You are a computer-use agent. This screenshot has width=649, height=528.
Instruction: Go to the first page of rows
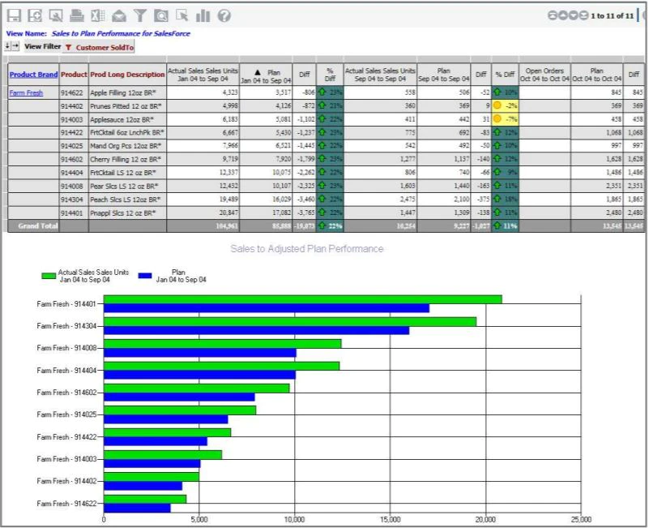click(553, 15)
